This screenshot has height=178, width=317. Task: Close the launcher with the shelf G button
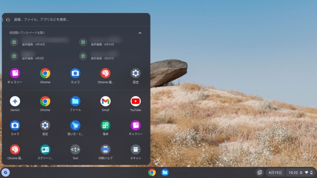pos(6,172)
